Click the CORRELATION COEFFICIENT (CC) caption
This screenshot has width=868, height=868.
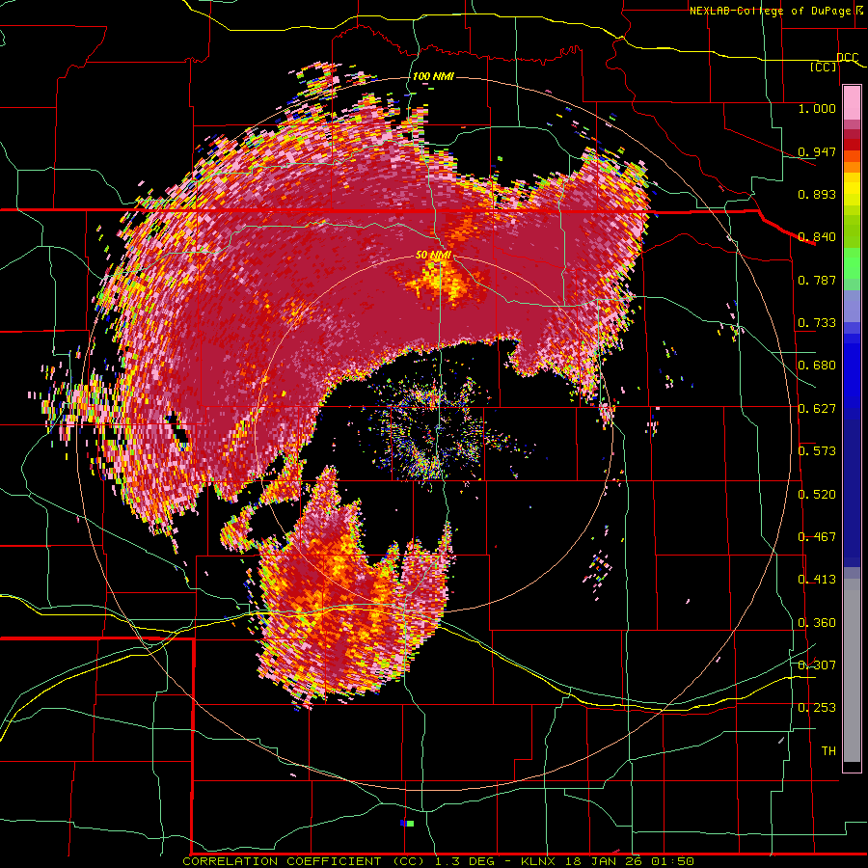304,861
